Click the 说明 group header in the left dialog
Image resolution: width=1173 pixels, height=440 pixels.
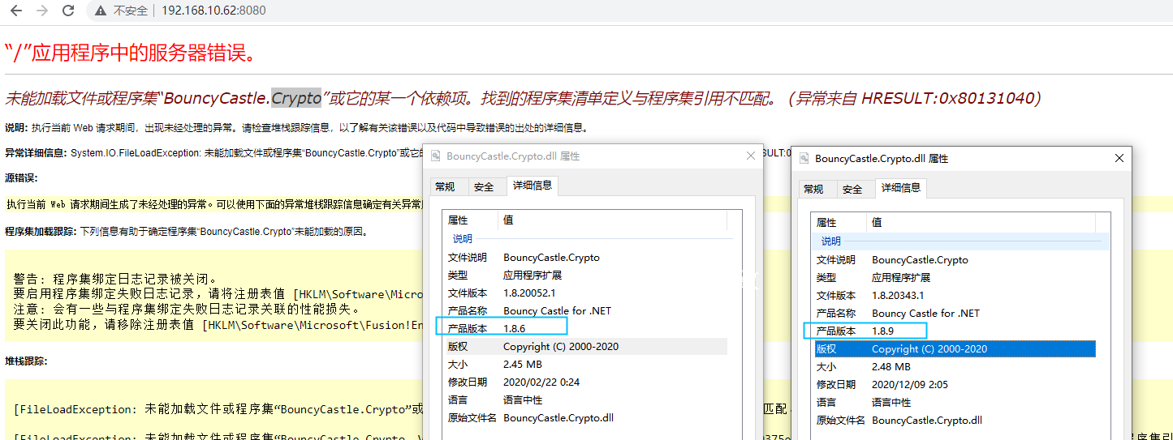(462, 239)
